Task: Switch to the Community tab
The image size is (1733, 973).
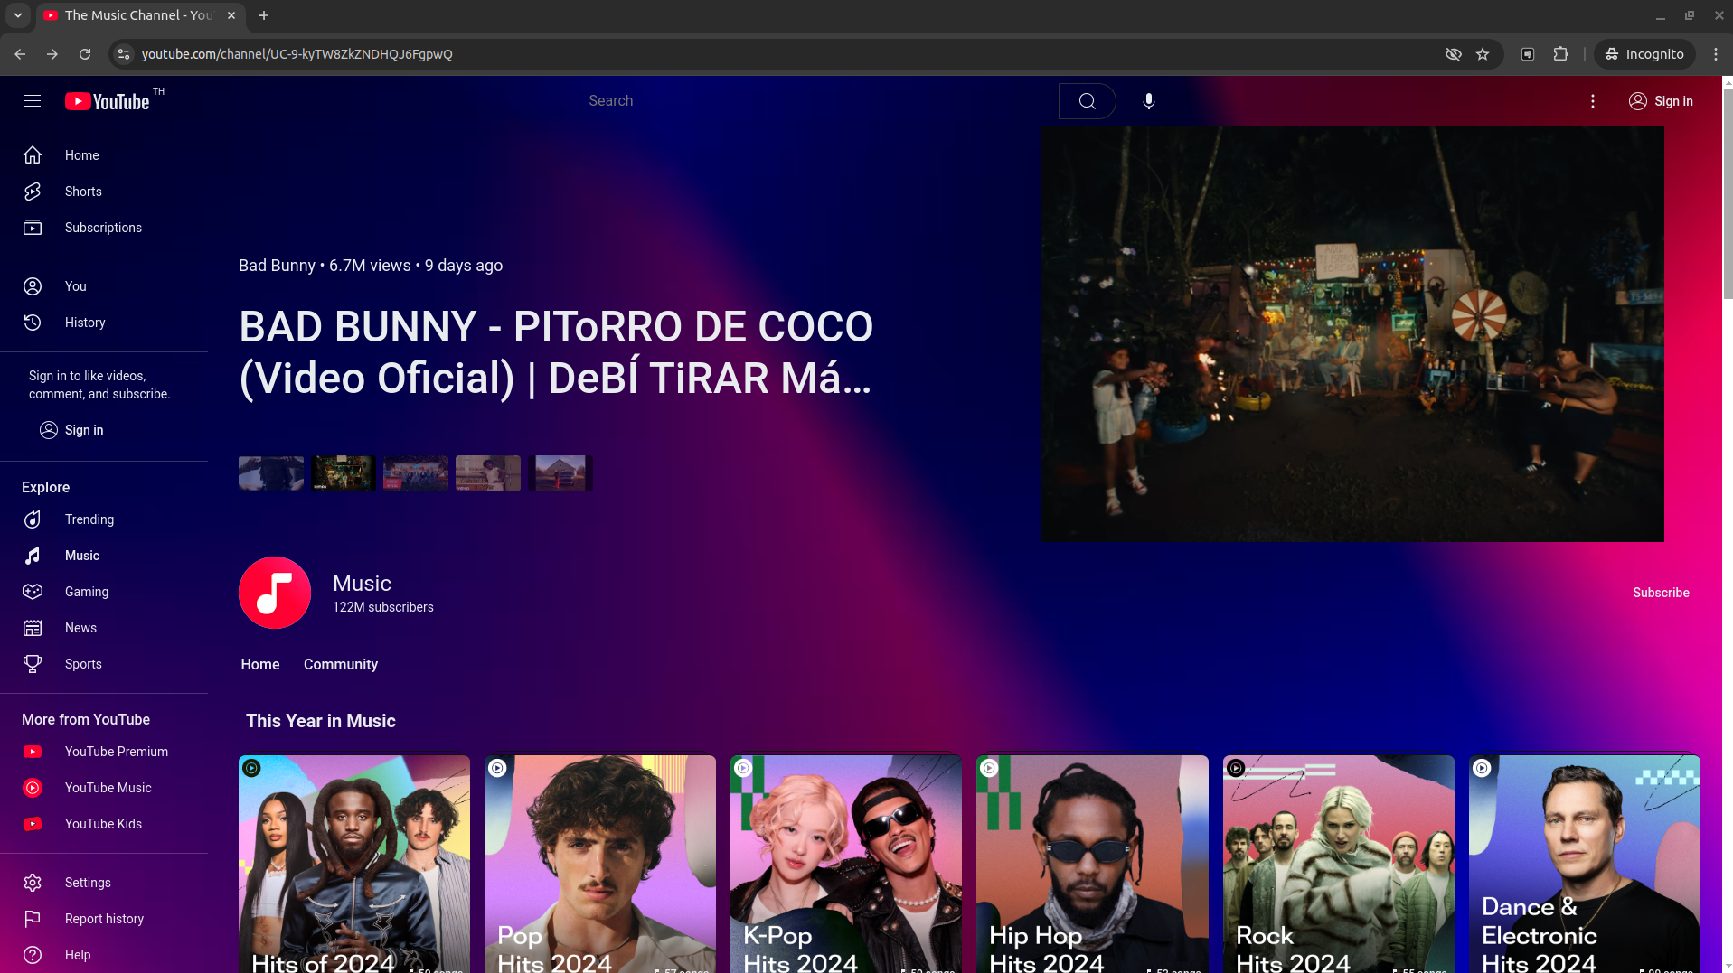Action: tap(340, 664)
